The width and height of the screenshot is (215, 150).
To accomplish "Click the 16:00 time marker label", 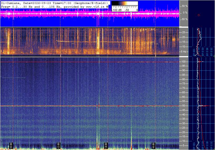I will pos(153,146).
